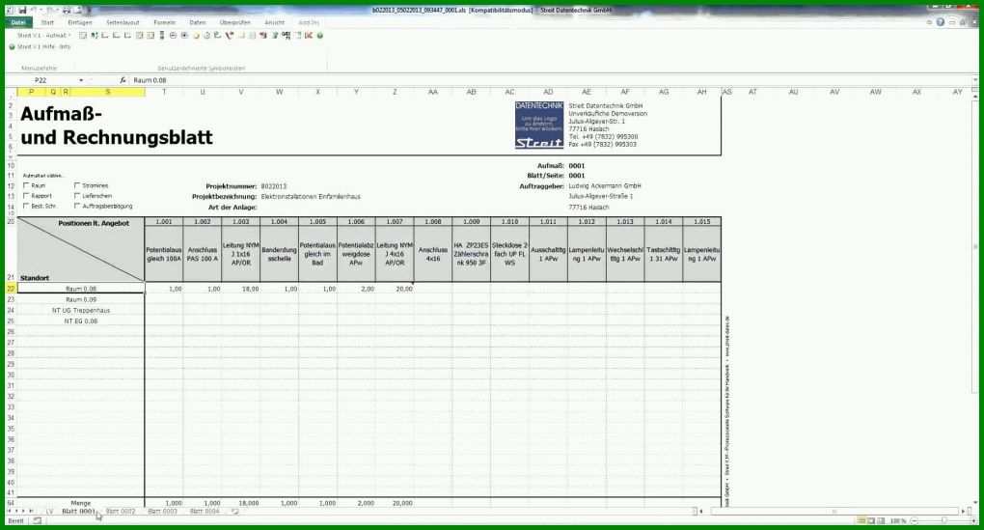Click the Undo arrow in quick access toolbar
The height and width of the screenshot is (530, 984).
click(x=35, y=11)
